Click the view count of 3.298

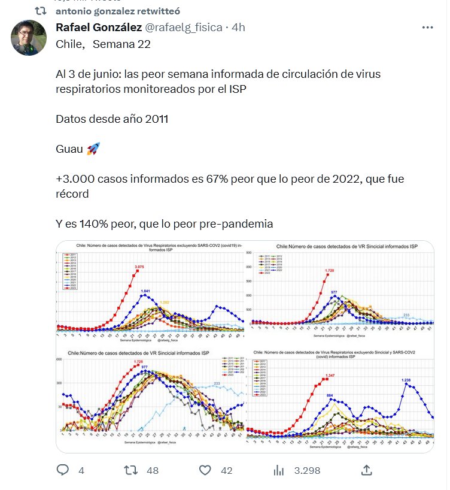308,471
